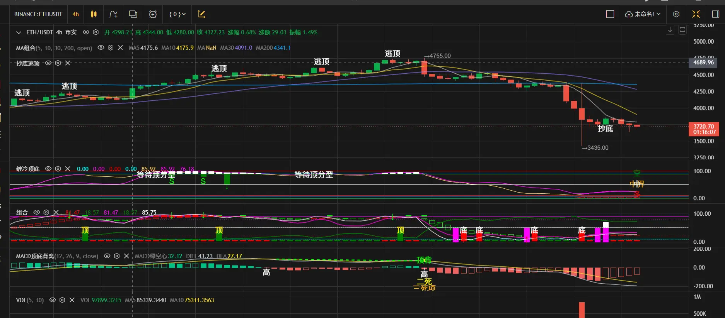Image resolution: width=725 pixels, height=318 pixels.
Task: Hide the VOL indicator
Action: [53, 300]
